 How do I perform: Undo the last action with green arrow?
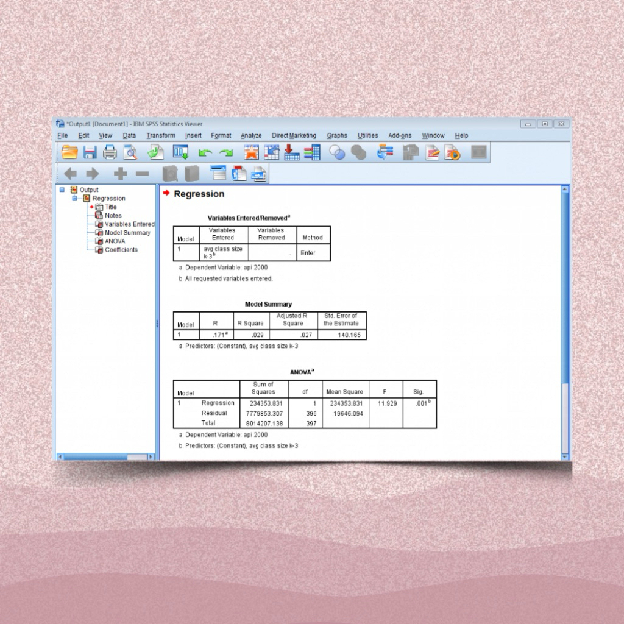click(x=205, y=153)
